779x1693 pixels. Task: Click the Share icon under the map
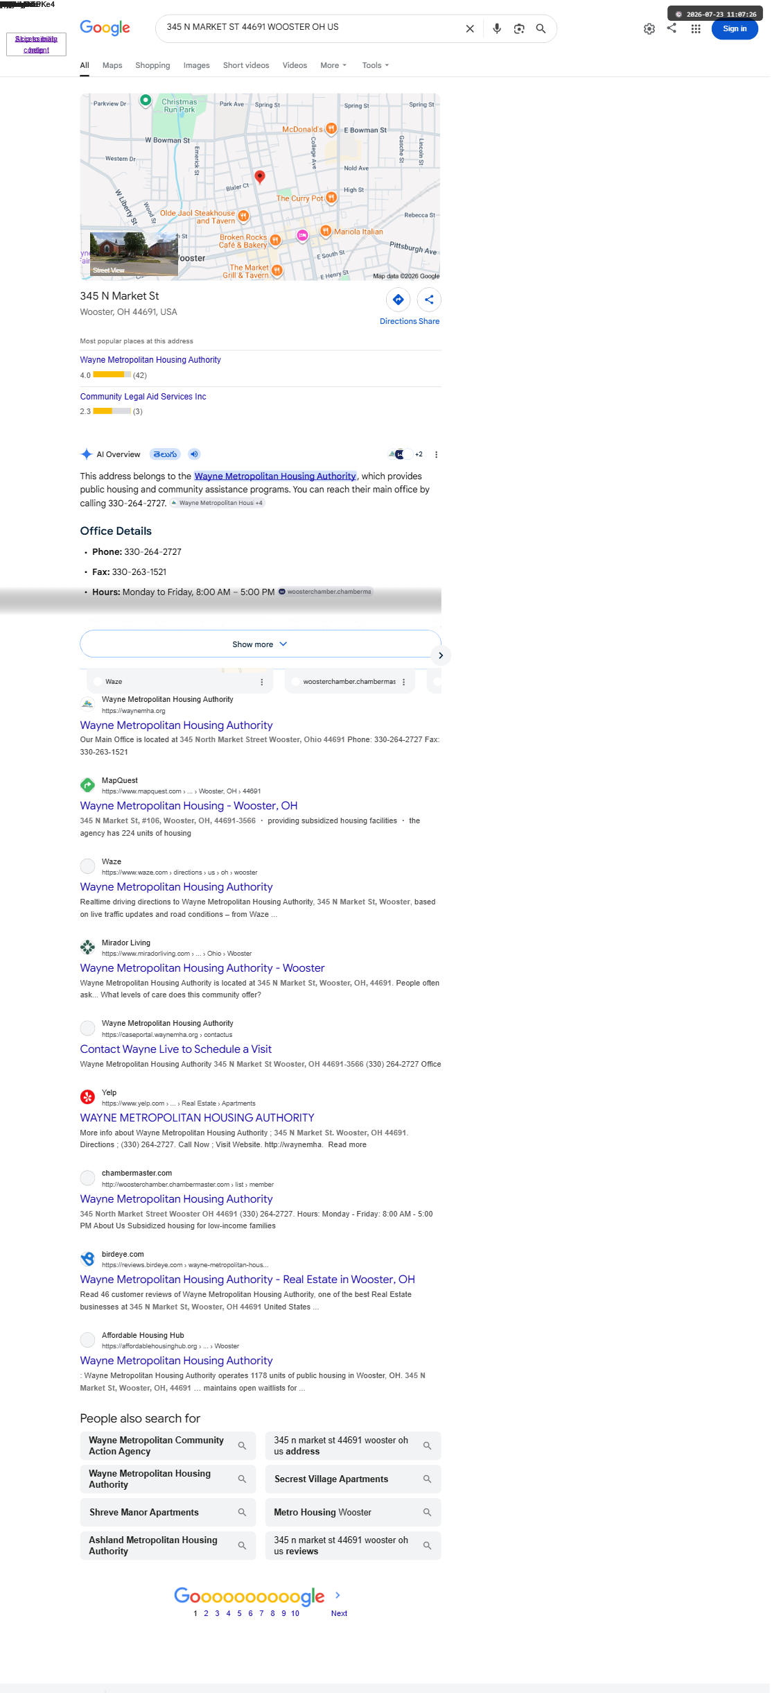[429, 300]
